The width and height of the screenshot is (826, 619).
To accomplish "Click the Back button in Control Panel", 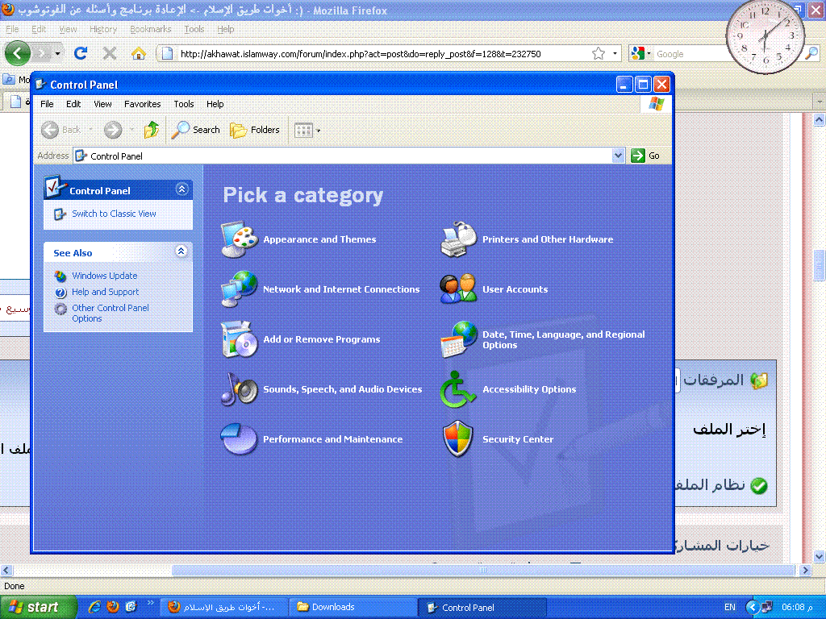I will [61, 130].
